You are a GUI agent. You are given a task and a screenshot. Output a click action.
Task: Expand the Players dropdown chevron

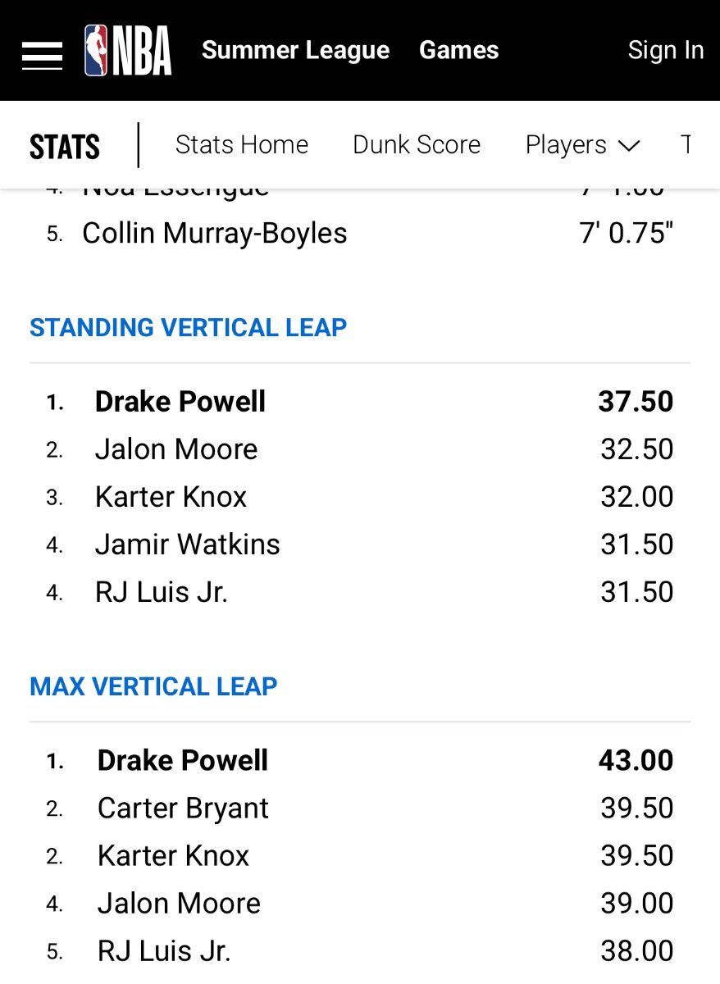[628, 146]
